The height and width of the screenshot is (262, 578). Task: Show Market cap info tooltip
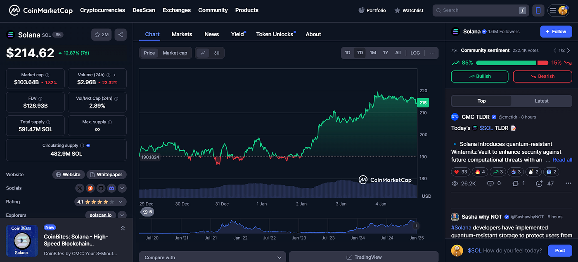click(x=47, y=75)
